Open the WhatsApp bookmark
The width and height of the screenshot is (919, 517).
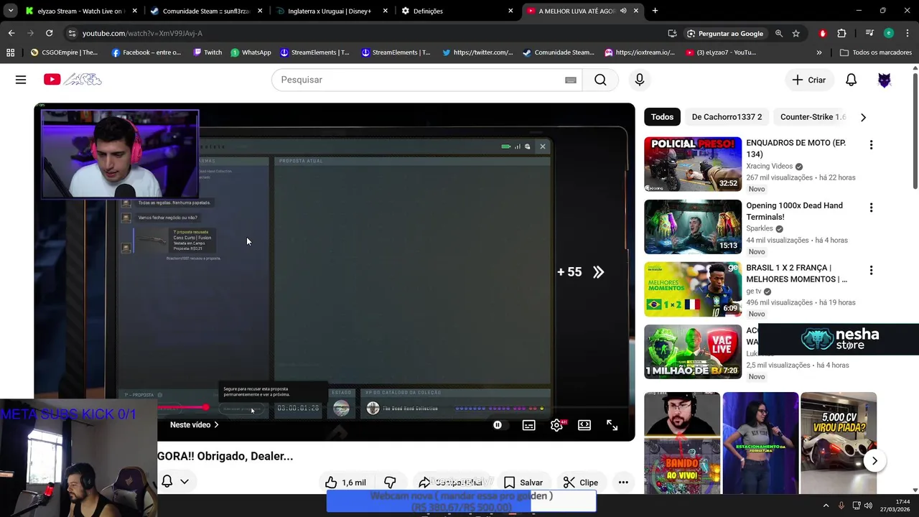pos(251,52)
